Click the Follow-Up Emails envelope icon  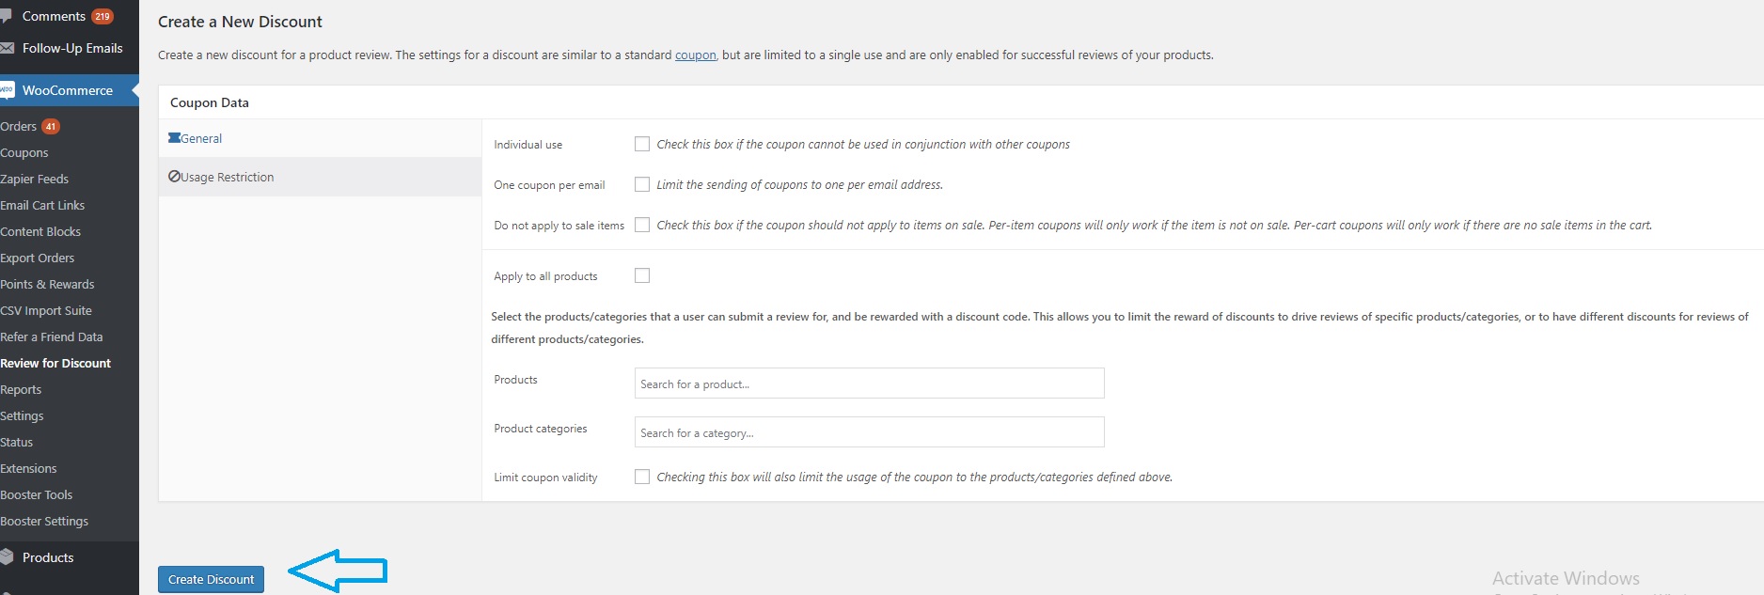tap(6, 48)
